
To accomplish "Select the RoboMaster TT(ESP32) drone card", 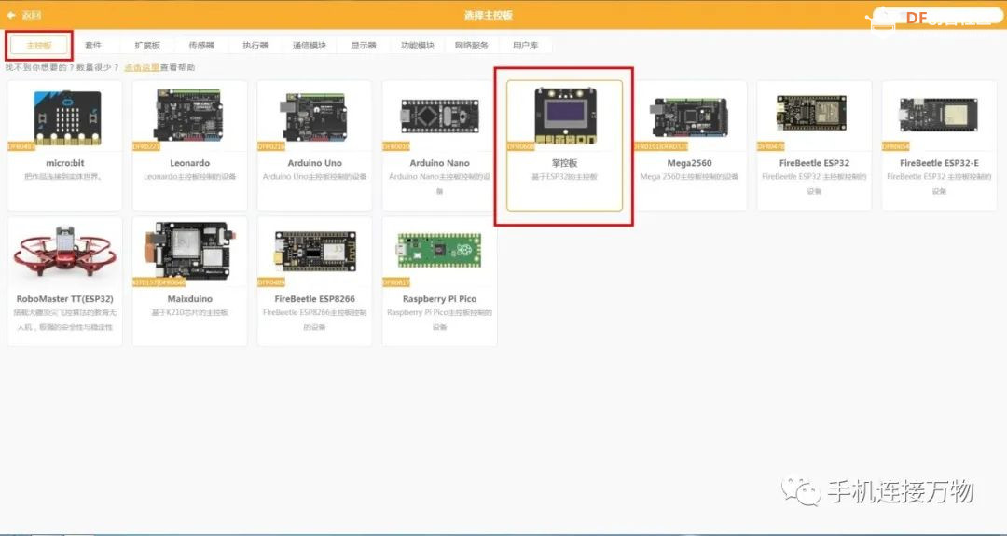I will [65, 282].
